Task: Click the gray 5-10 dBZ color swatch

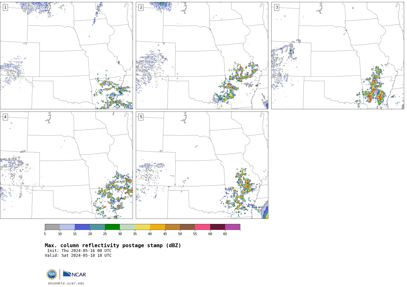Action: click(52, 227)
